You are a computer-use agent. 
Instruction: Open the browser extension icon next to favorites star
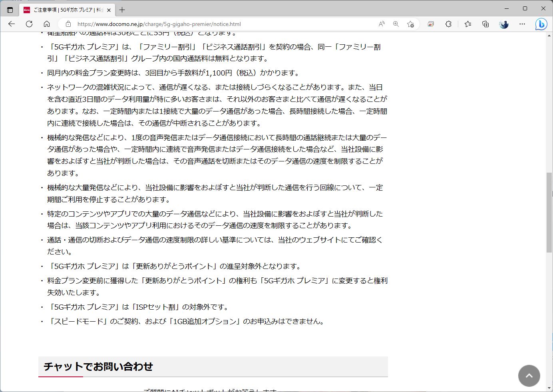[431, 24]
